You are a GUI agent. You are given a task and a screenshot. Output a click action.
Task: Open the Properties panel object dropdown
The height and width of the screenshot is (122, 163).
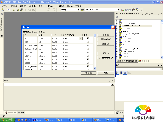coord(161,69)
